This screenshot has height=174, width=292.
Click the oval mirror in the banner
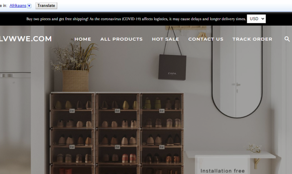tap(237, 72)
